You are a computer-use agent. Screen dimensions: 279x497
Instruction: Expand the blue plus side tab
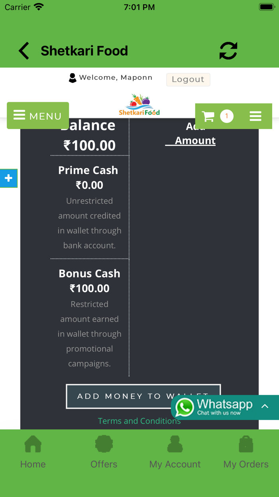coord(8,178)
